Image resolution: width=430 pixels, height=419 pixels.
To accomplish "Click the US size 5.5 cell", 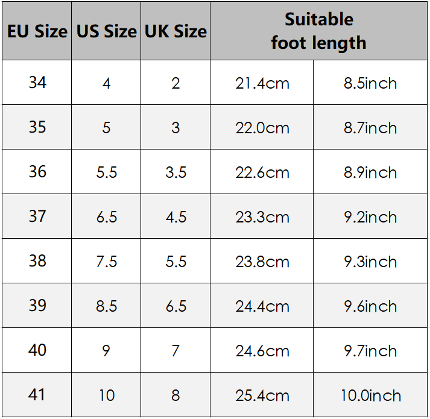I will point(106,172).
